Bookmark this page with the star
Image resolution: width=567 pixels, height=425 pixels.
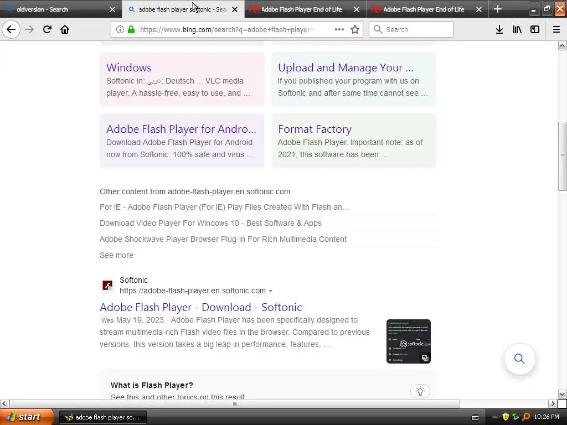(x=355, y=29)
